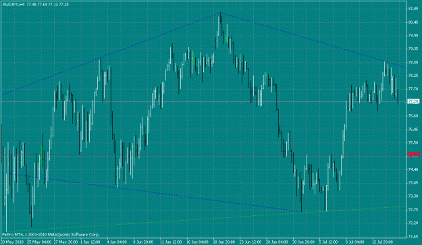Click the 79.90 price axis label
The width and height of the screenshot is (422, 245).
(x=413, y=36)
